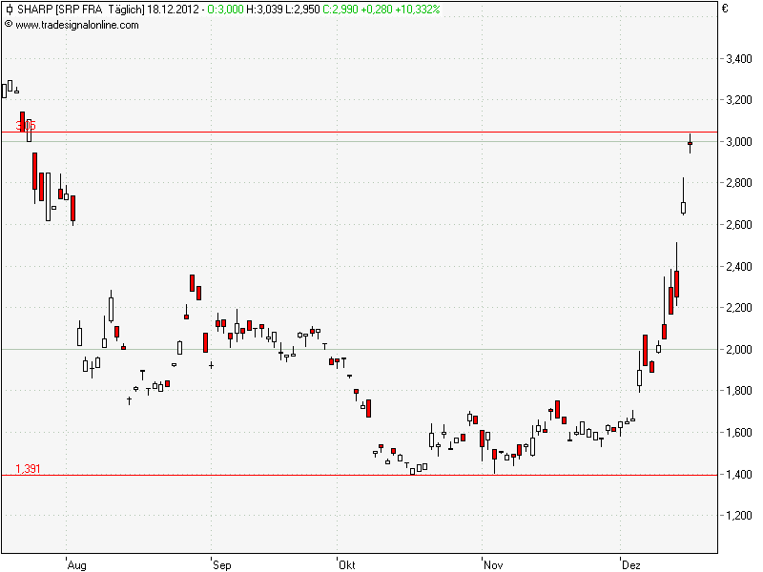The image size is (763, 572).
Task: Click the percentage change +10,332%
Action: [417, 10]
